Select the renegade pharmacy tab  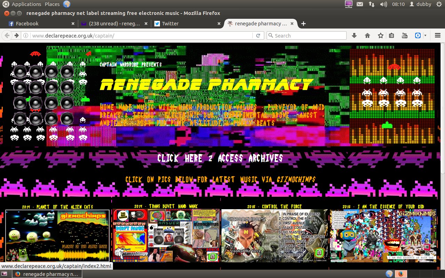[261, 24]
